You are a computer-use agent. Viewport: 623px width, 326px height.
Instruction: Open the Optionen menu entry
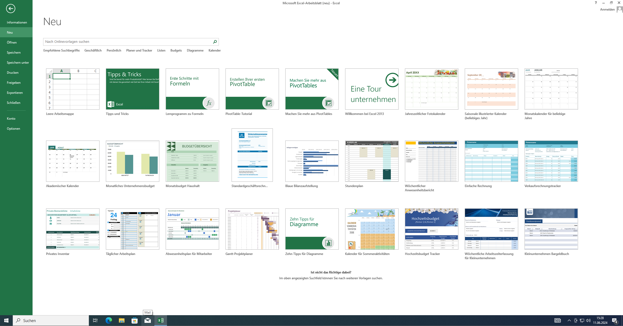coord(13,129)
